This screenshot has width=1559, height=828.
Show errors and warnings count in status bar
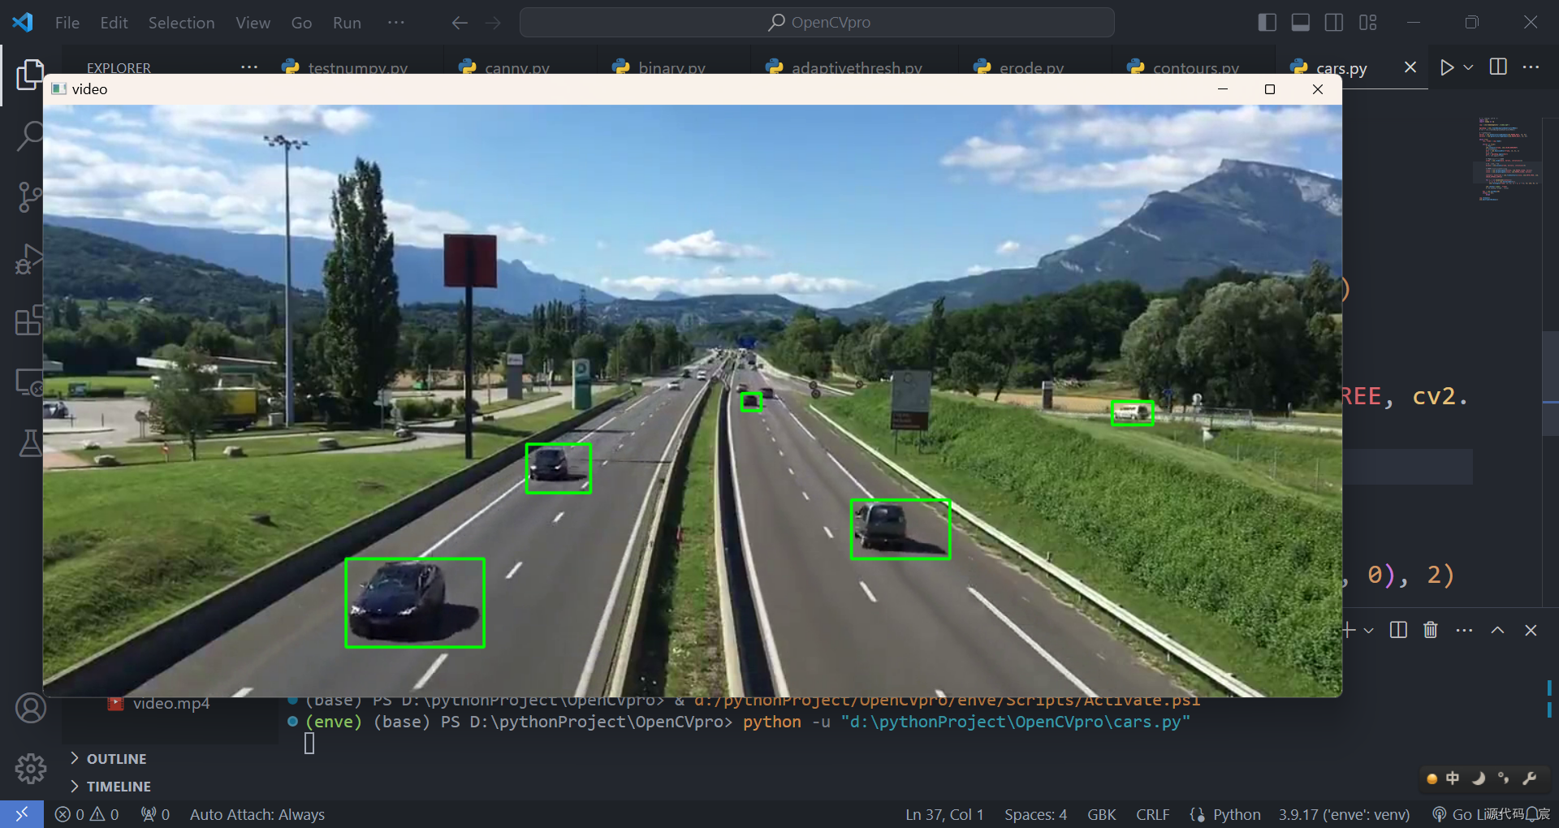[87, 814]
